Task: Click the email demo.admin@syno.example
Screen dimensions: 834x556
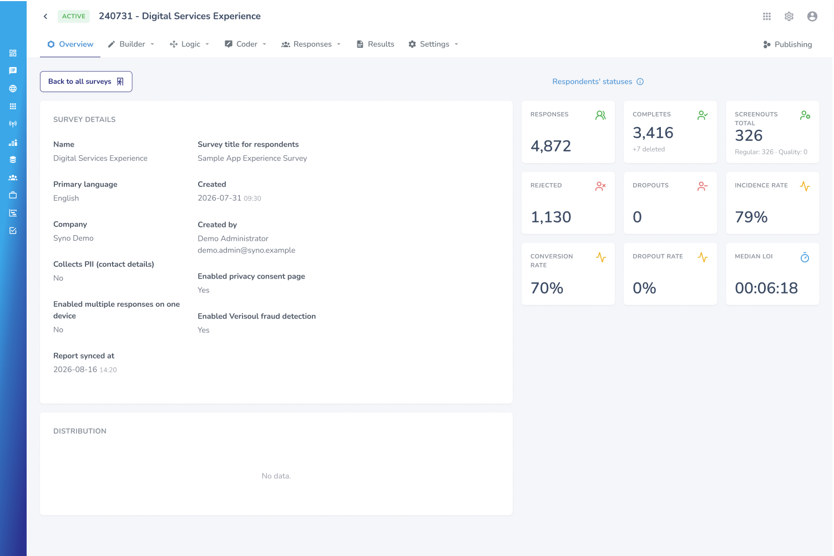Action: tap(246, 250)
